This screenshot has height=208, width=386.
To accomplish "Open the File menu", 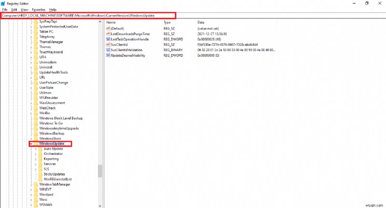I will point(5,10).
